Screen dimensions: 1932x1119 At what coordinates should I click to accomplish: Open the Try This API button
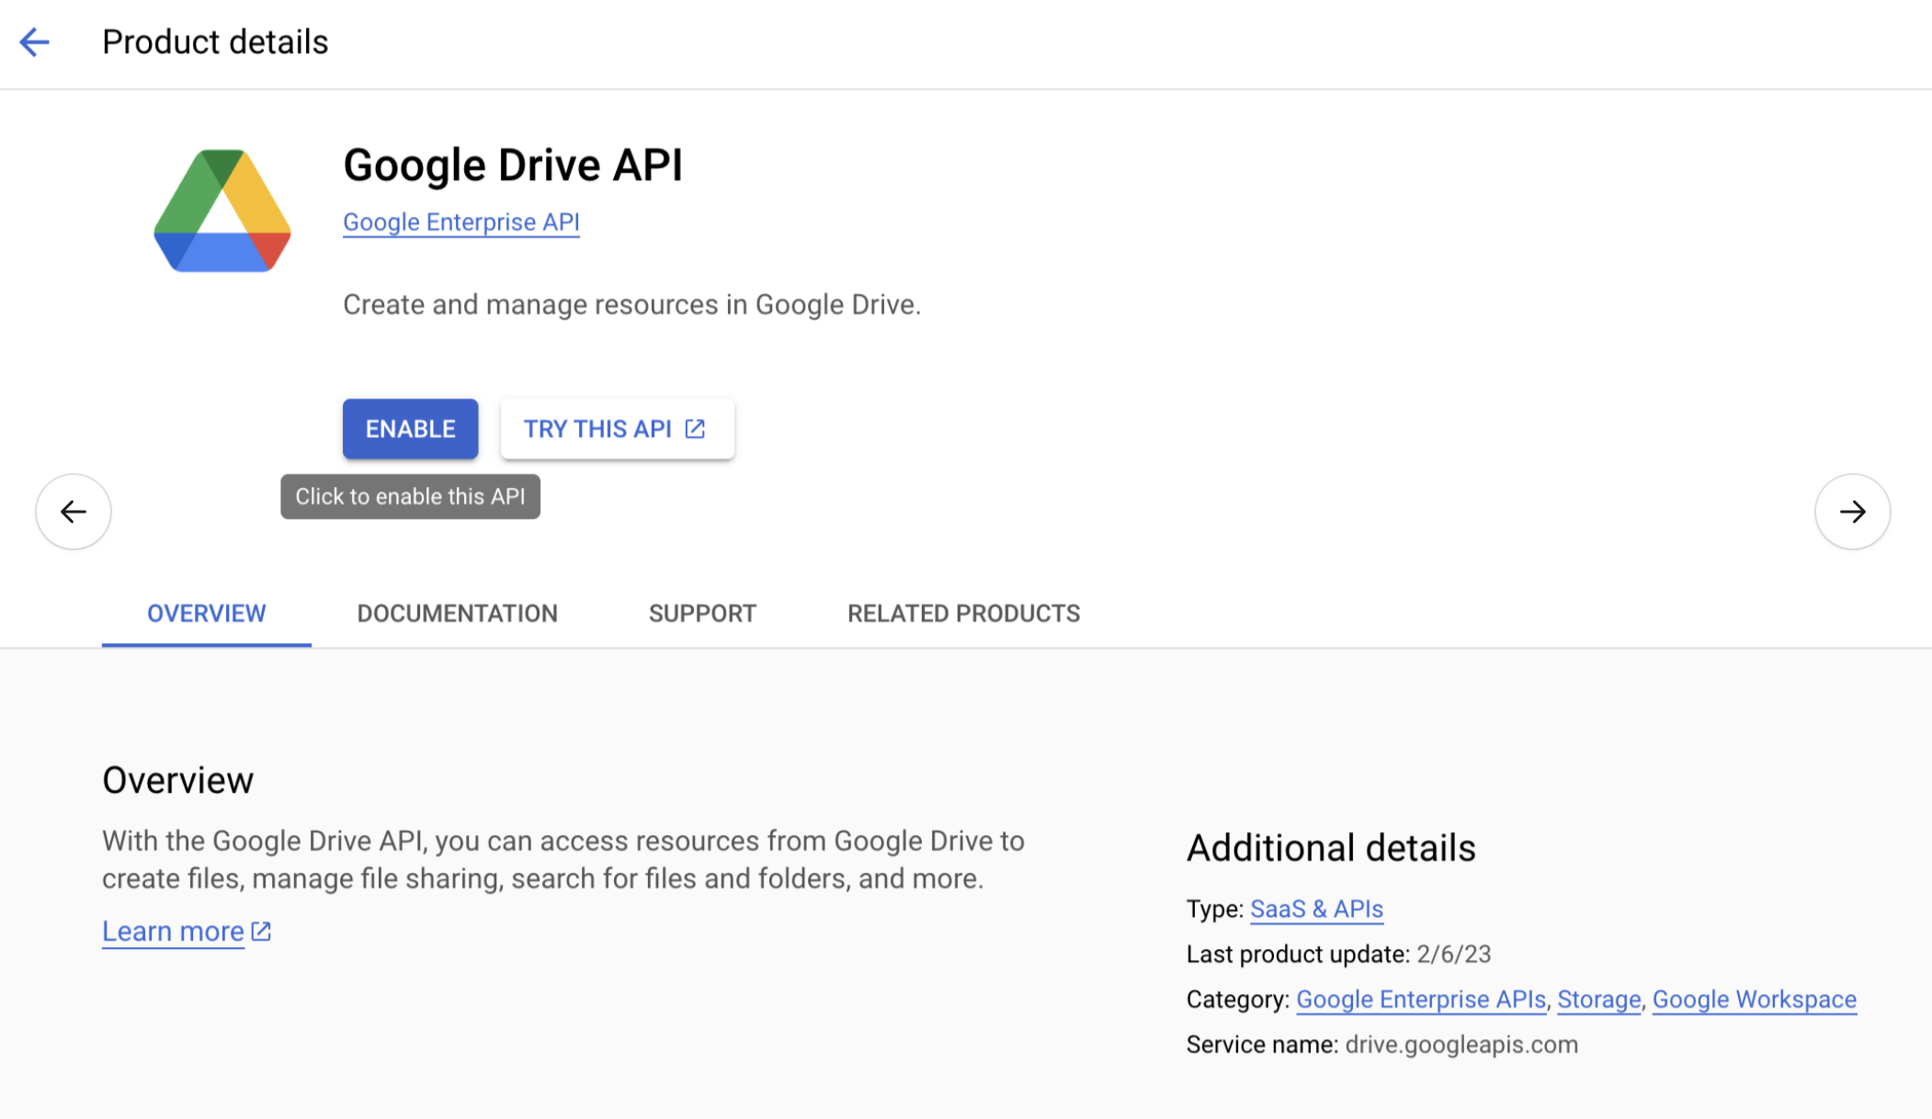click(x=617, y=429)
